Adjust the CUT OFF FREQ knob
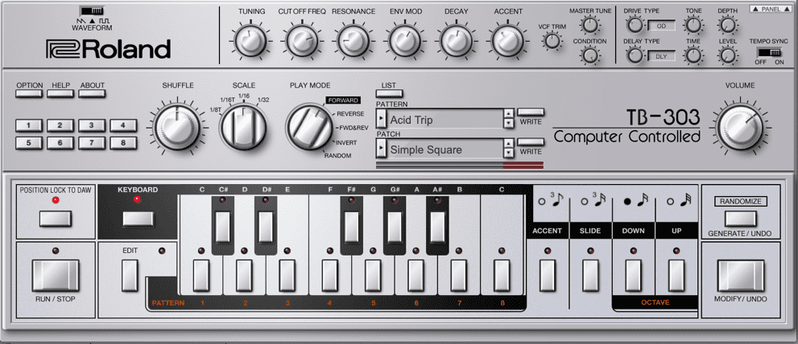The width and height of the screenshot is (798, 344). pyautogui.click(x=302, y=41)
